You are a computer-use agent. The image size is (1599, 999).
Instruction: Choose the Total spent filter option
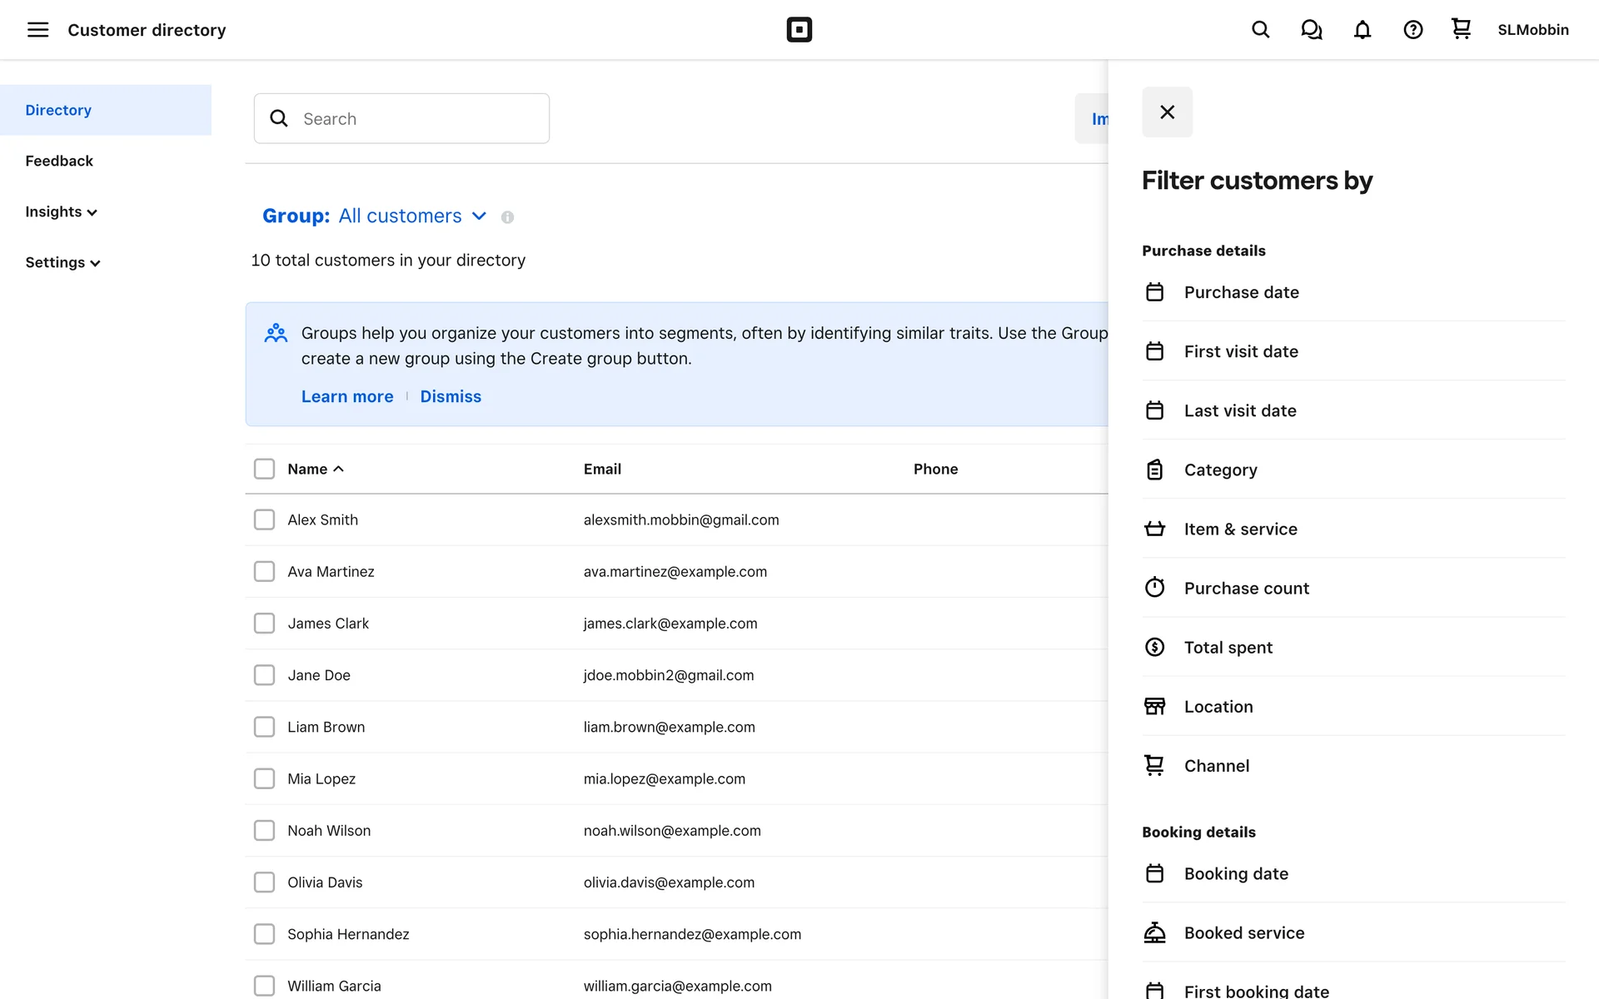click(x=1228, y=648)
